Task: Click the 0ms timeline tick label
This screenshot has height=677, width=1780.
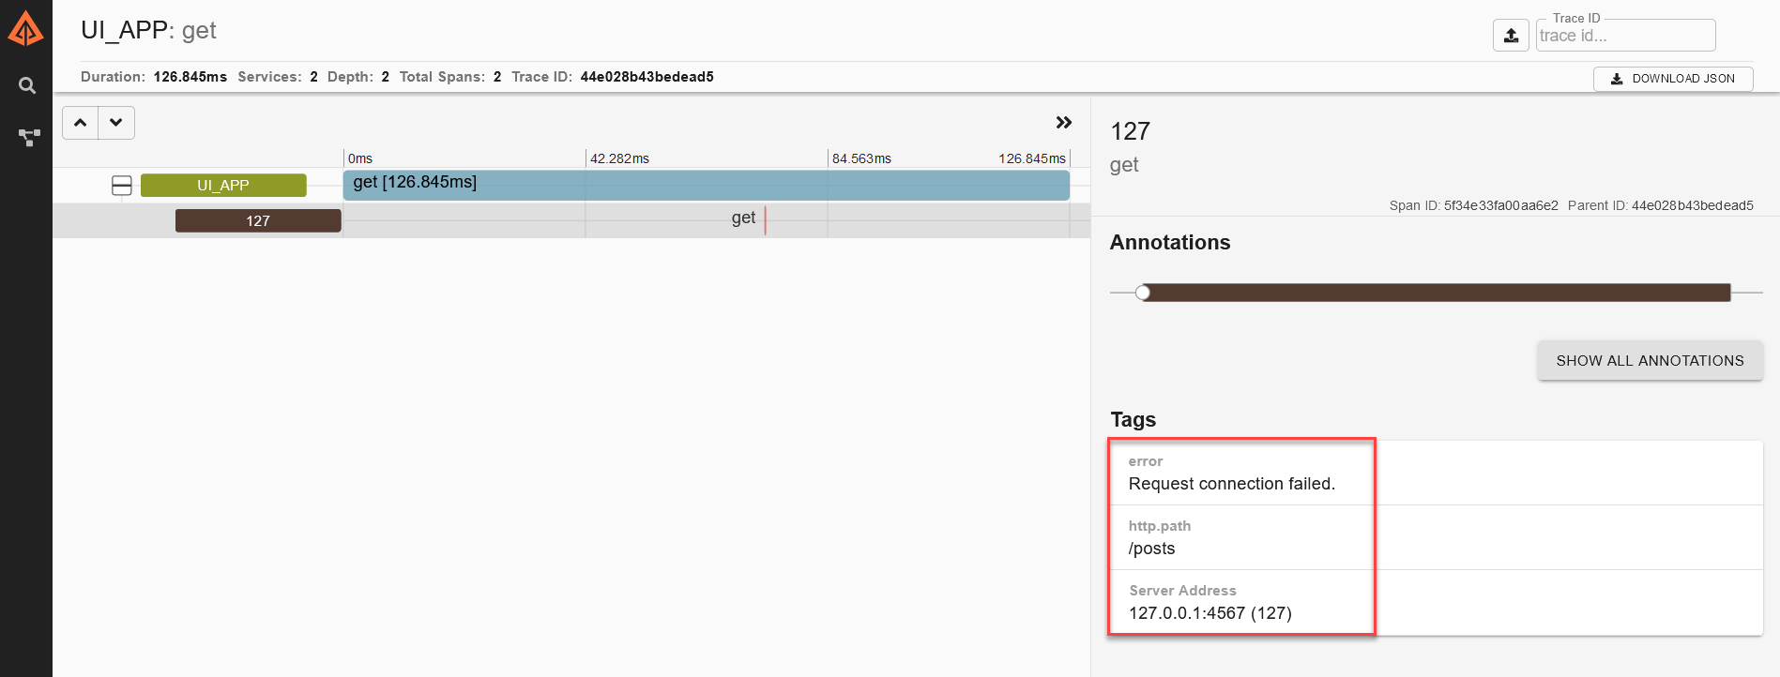Action: pos(360,158)
